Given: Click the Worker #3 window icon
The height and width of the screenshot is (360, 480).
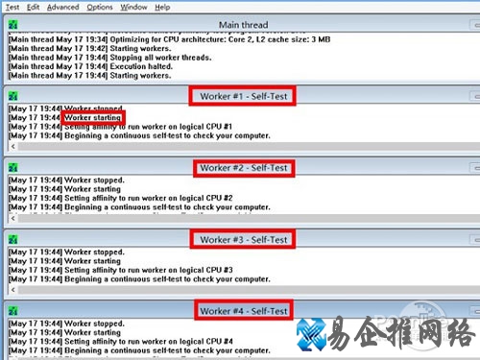Looking at the screenshot, I should (13, 240).
